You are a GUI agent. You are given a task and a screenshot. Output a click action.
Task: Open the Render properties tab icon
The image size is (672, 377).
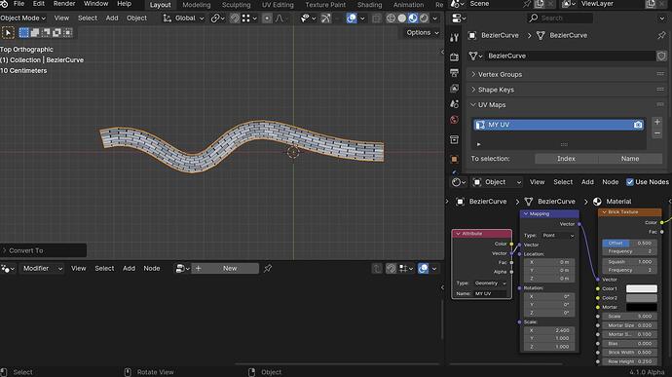click(x=454, y=57)
